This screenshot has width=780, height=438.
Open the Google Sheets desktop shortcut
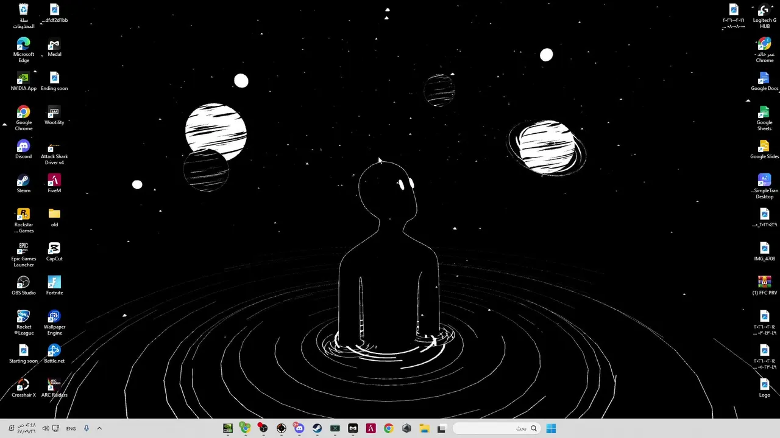pos(764,119)
